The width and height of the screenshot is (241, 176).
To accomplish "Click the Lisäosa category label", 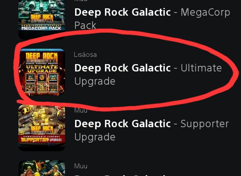I will tap(85, 55).
